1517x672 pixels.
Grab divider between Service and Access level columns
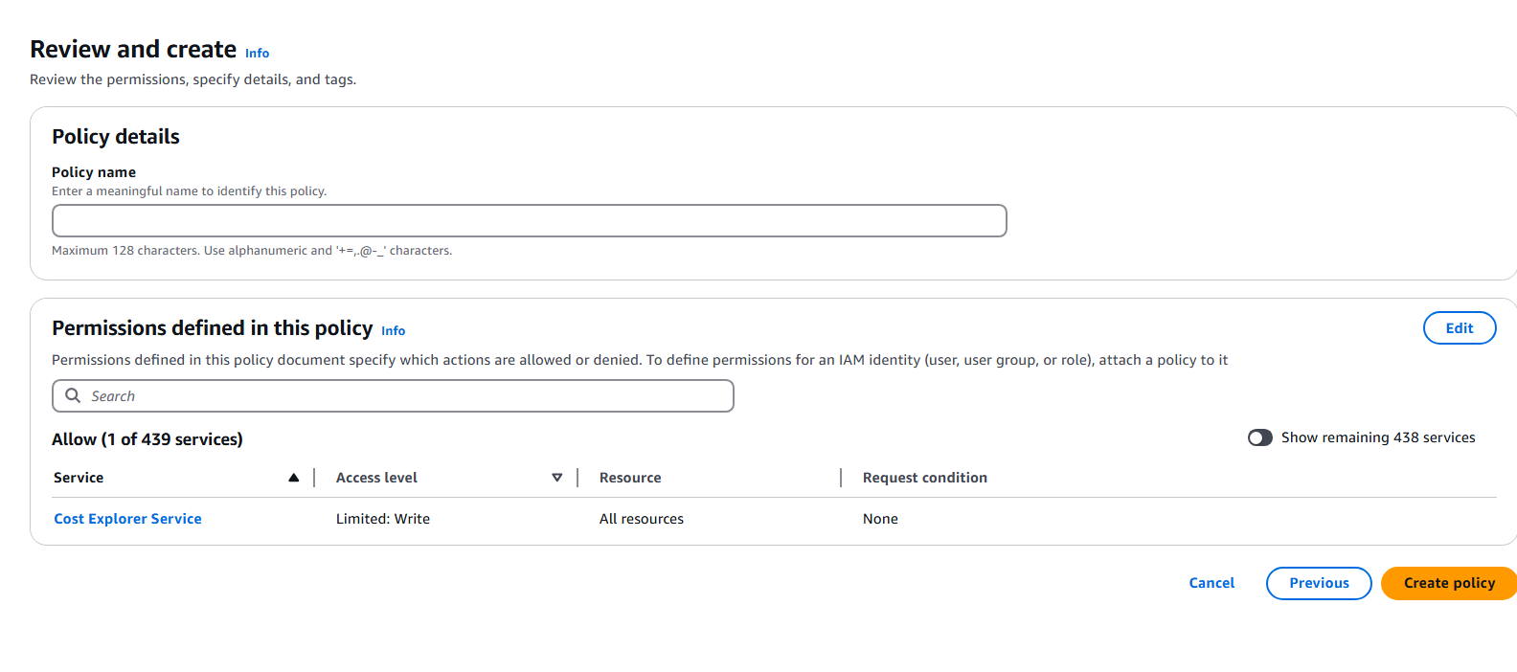point(314,478)
